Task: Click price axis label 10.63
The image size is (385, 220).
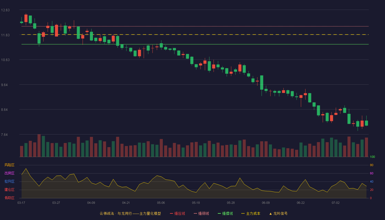Action: coord(5,60)
